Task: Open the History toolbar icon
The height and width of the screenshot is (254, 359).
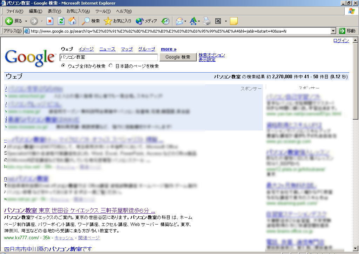Action: (x=165, y=21)
